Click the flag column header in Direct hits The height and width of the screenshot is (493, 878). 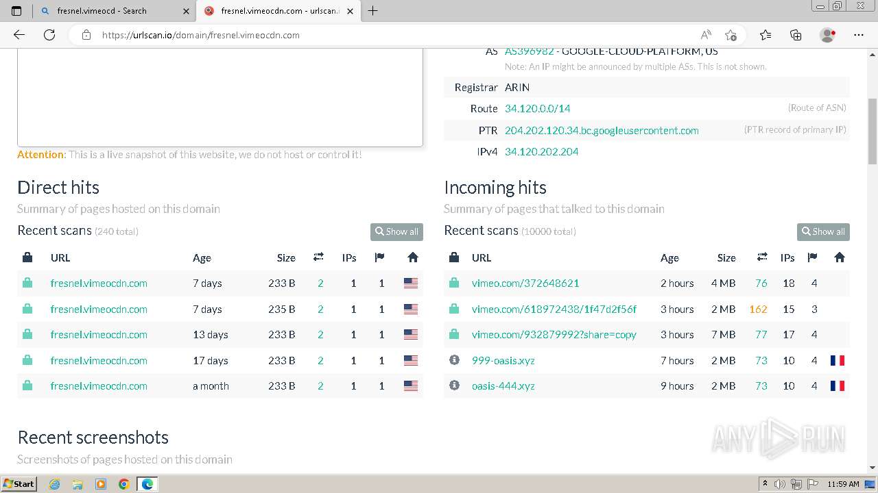[380, 257]
